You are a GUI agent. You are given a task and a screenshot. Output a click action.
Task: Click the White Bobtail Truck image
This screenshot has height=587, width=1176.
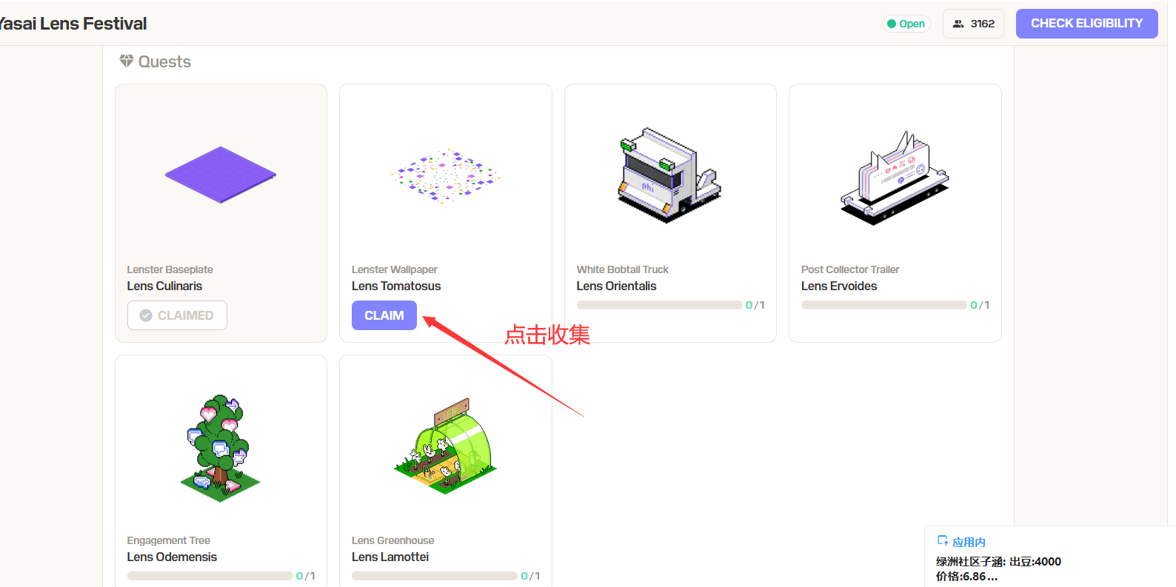tap(669, 175)
